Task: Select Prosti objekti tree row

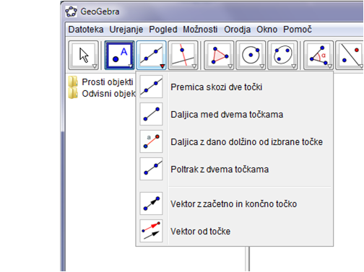Action: [101, 82]
